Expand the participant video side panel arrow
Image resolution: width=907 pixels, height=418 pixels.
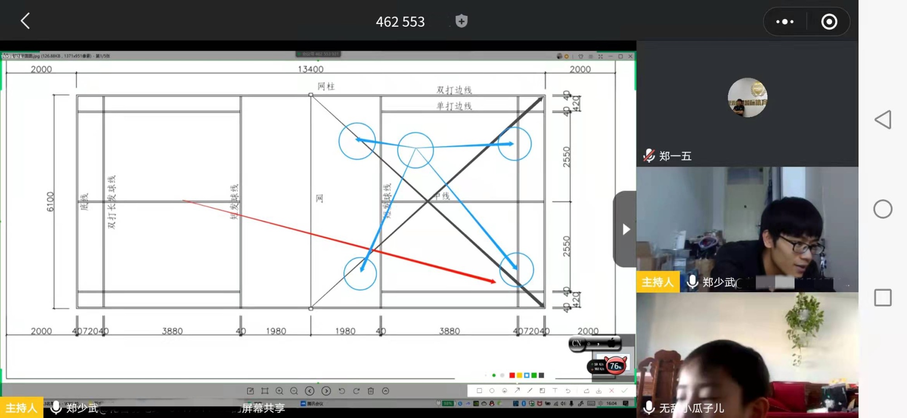coord(626,229)
